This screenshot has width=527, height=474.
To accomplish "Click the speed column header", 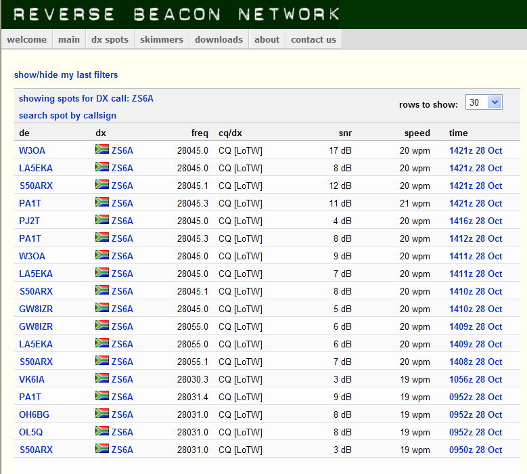I will (x=417, y=133).
